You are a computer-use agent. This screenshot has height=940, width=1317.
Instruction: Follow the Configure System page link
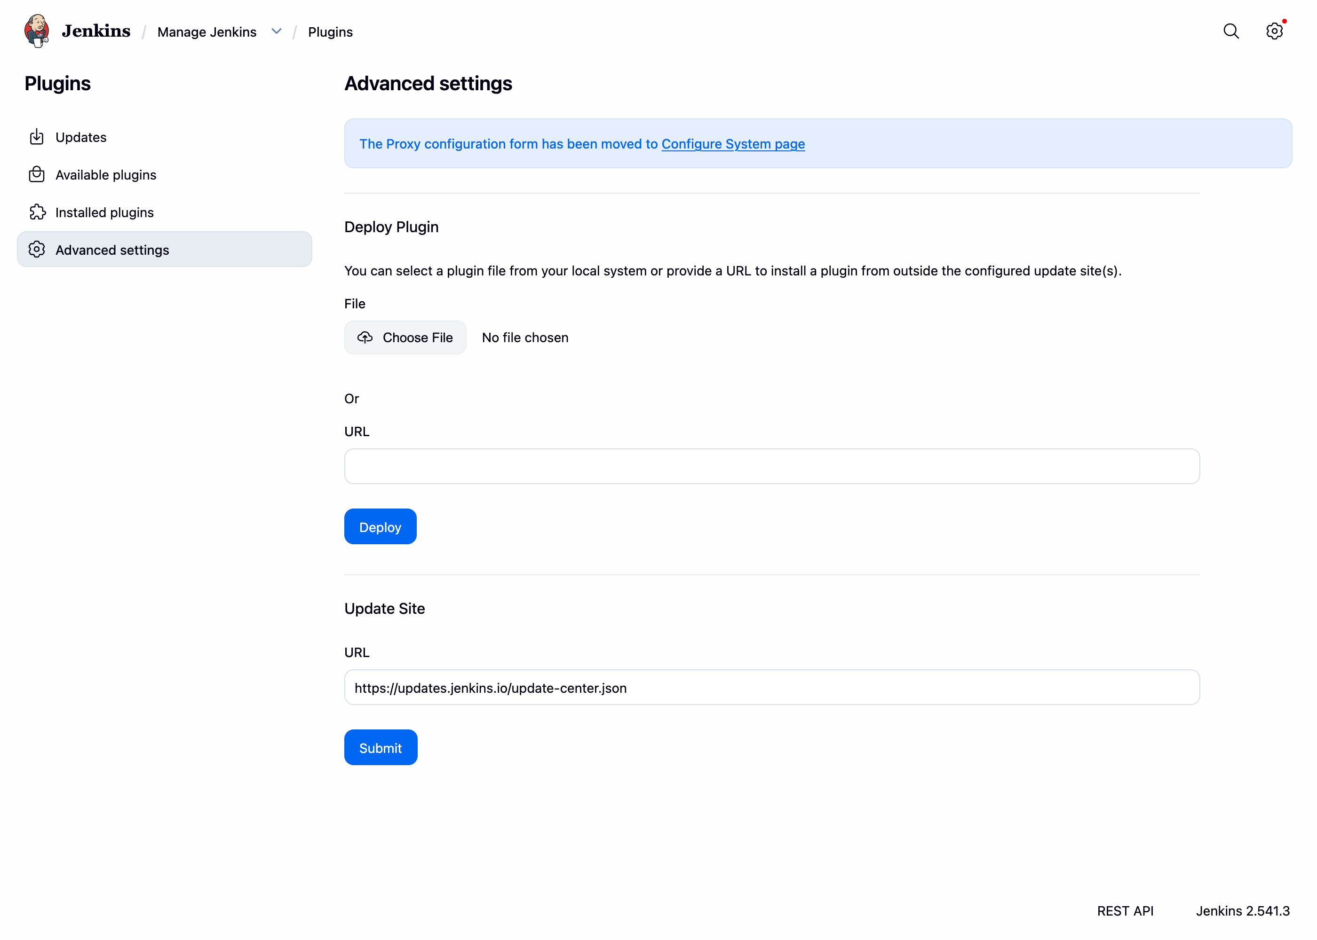(733, 143)
